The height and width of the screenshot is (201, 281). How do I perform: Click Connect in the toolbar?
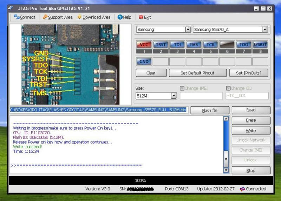click(x=25, y=17)
